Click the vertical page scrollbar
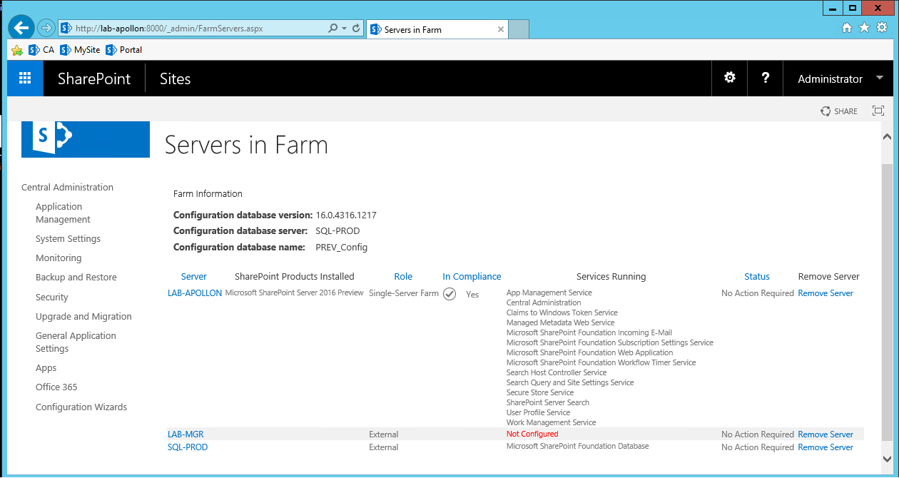The height and width of the screenshot is (478, 899). [x=887, y=285]
